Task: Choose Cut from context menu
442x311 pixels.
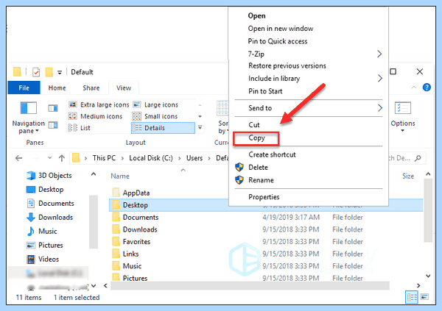Action: pyautogui.click(x=254, y=125)
